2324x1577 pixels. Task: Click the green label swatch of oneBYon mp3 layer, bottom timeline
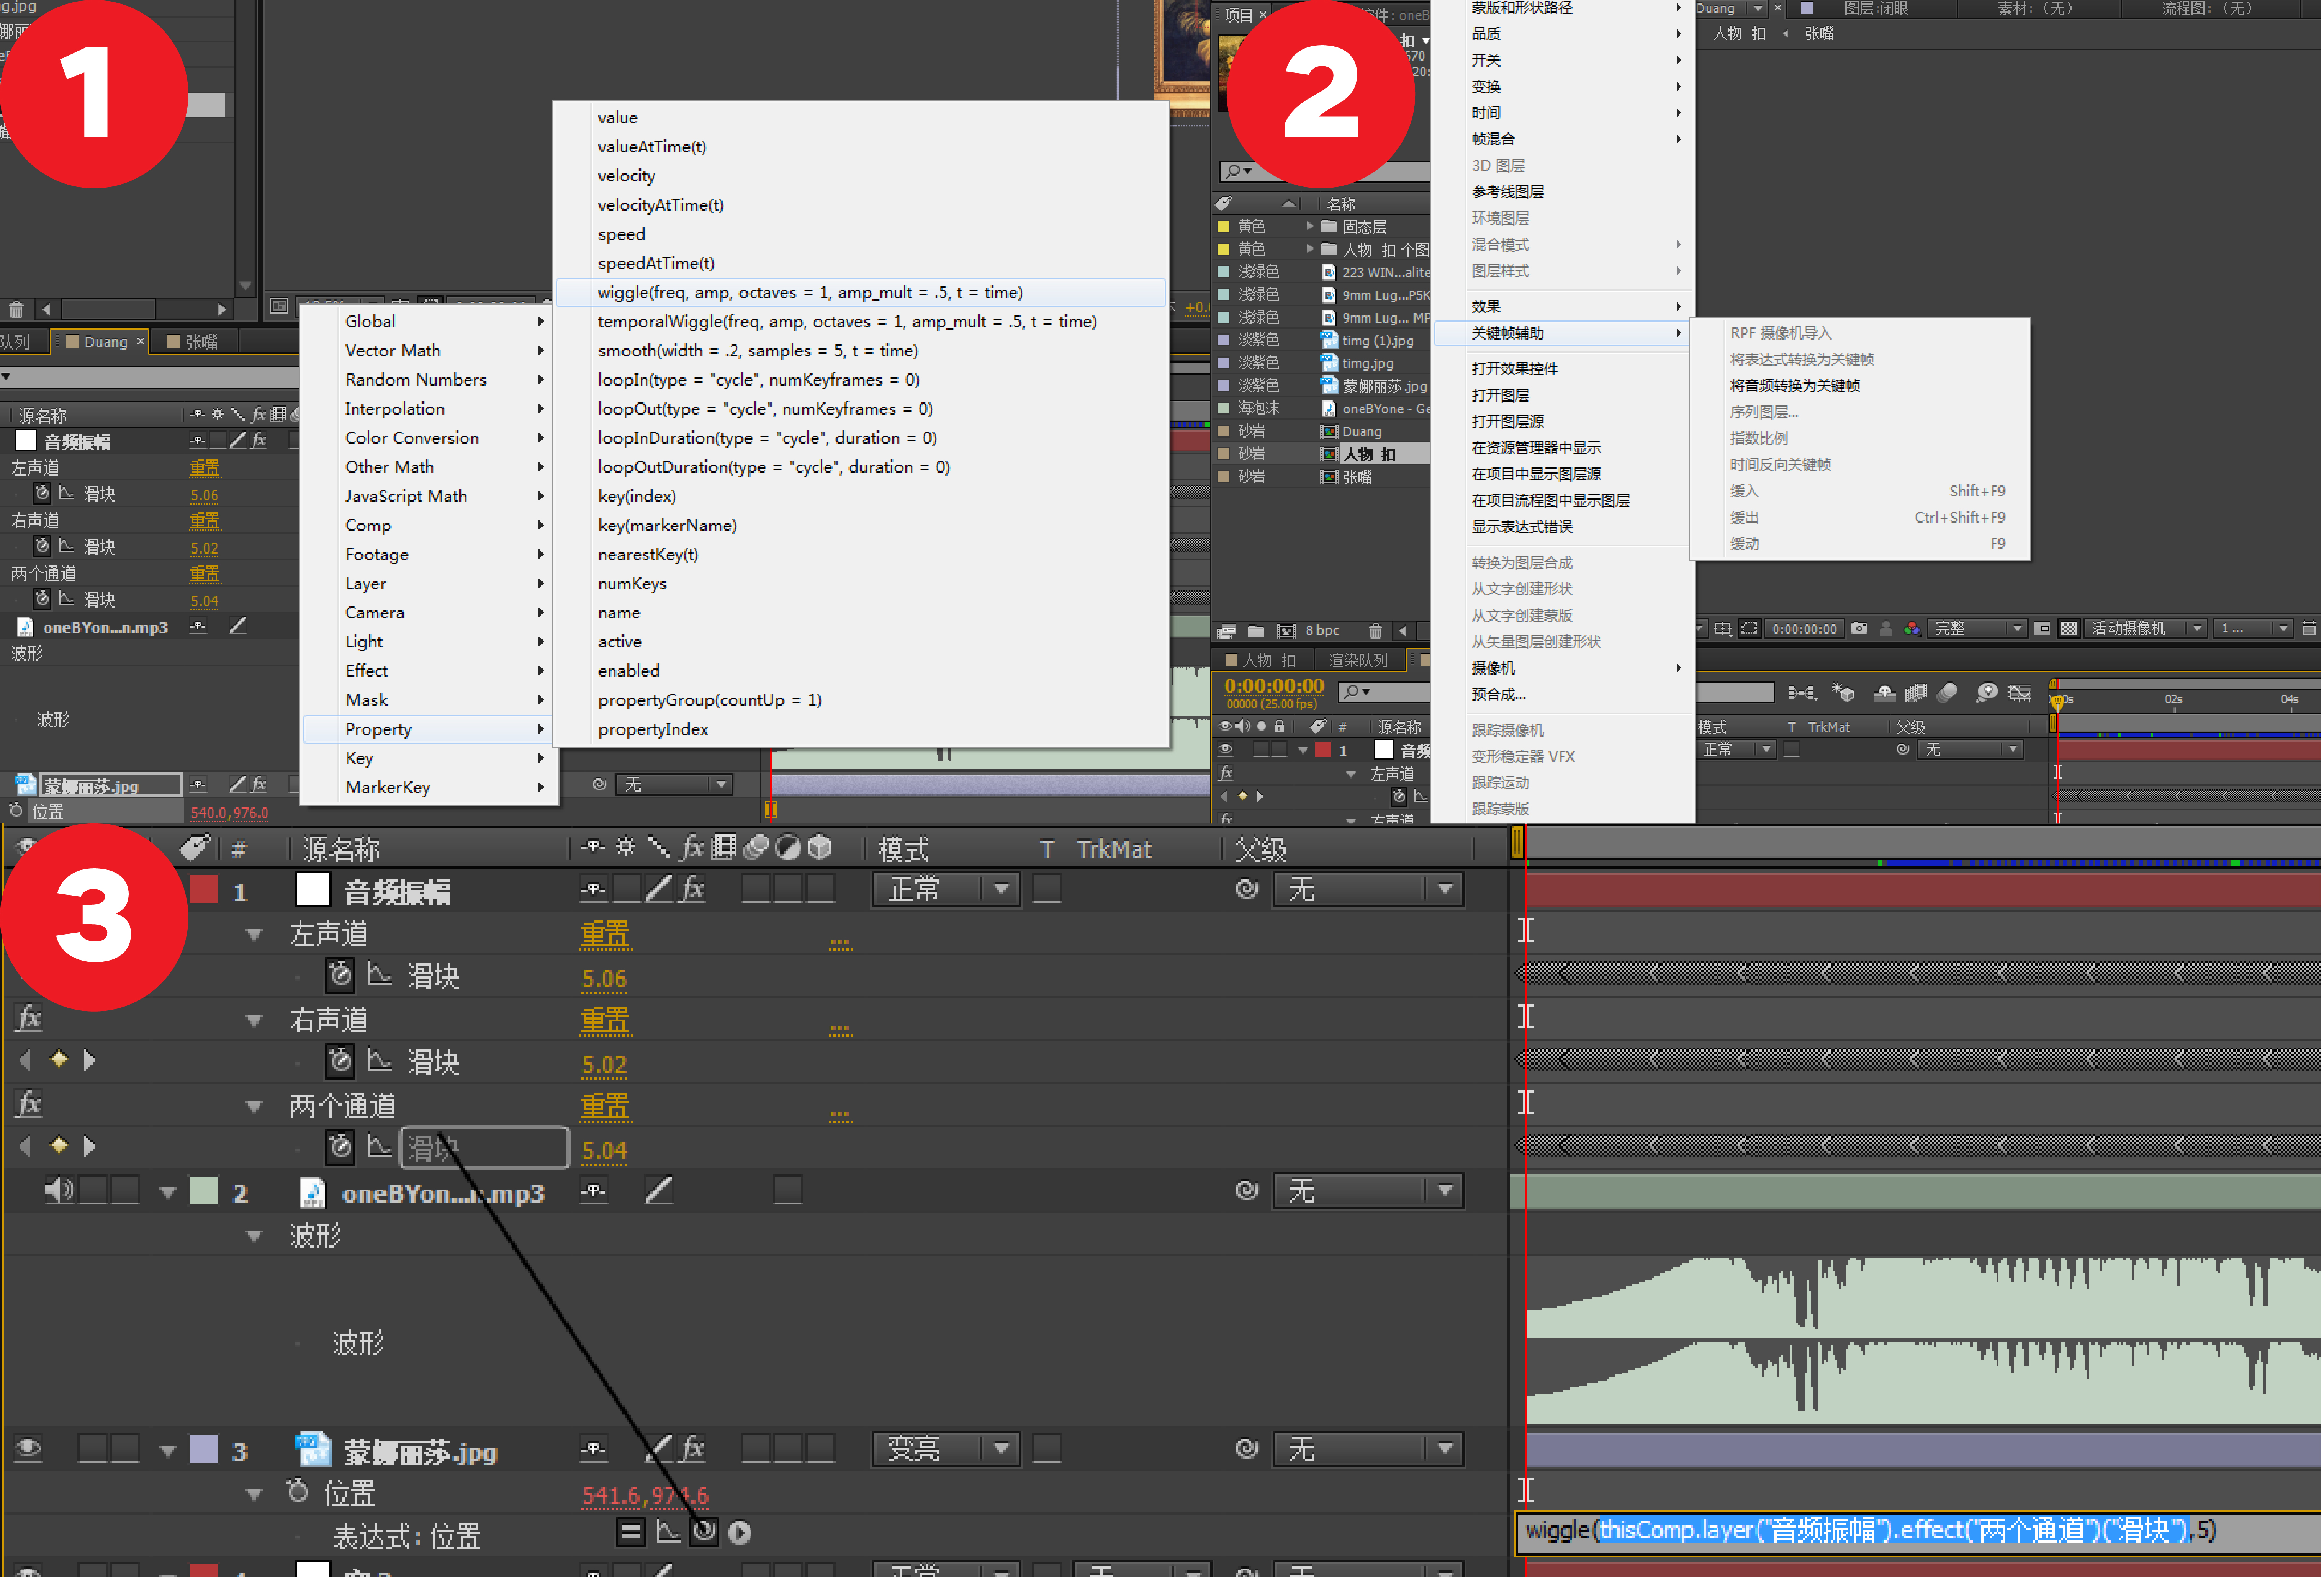[203, 1190]
